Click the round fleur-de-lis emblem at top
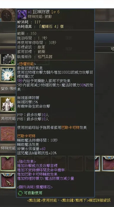The height and width of the screenshot is (207, 114). click(8, 15)
